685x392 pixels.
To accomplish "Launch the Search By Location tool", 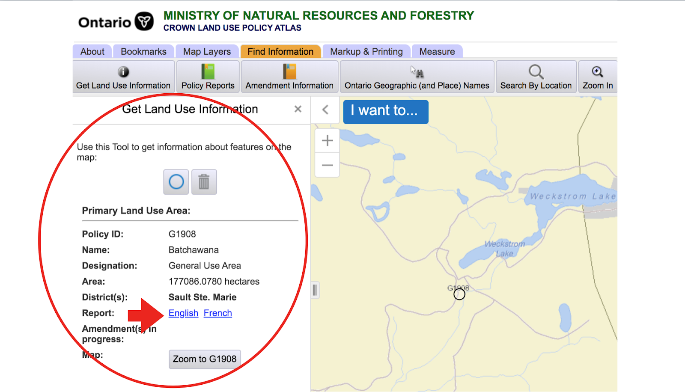I will click(536, 77).
